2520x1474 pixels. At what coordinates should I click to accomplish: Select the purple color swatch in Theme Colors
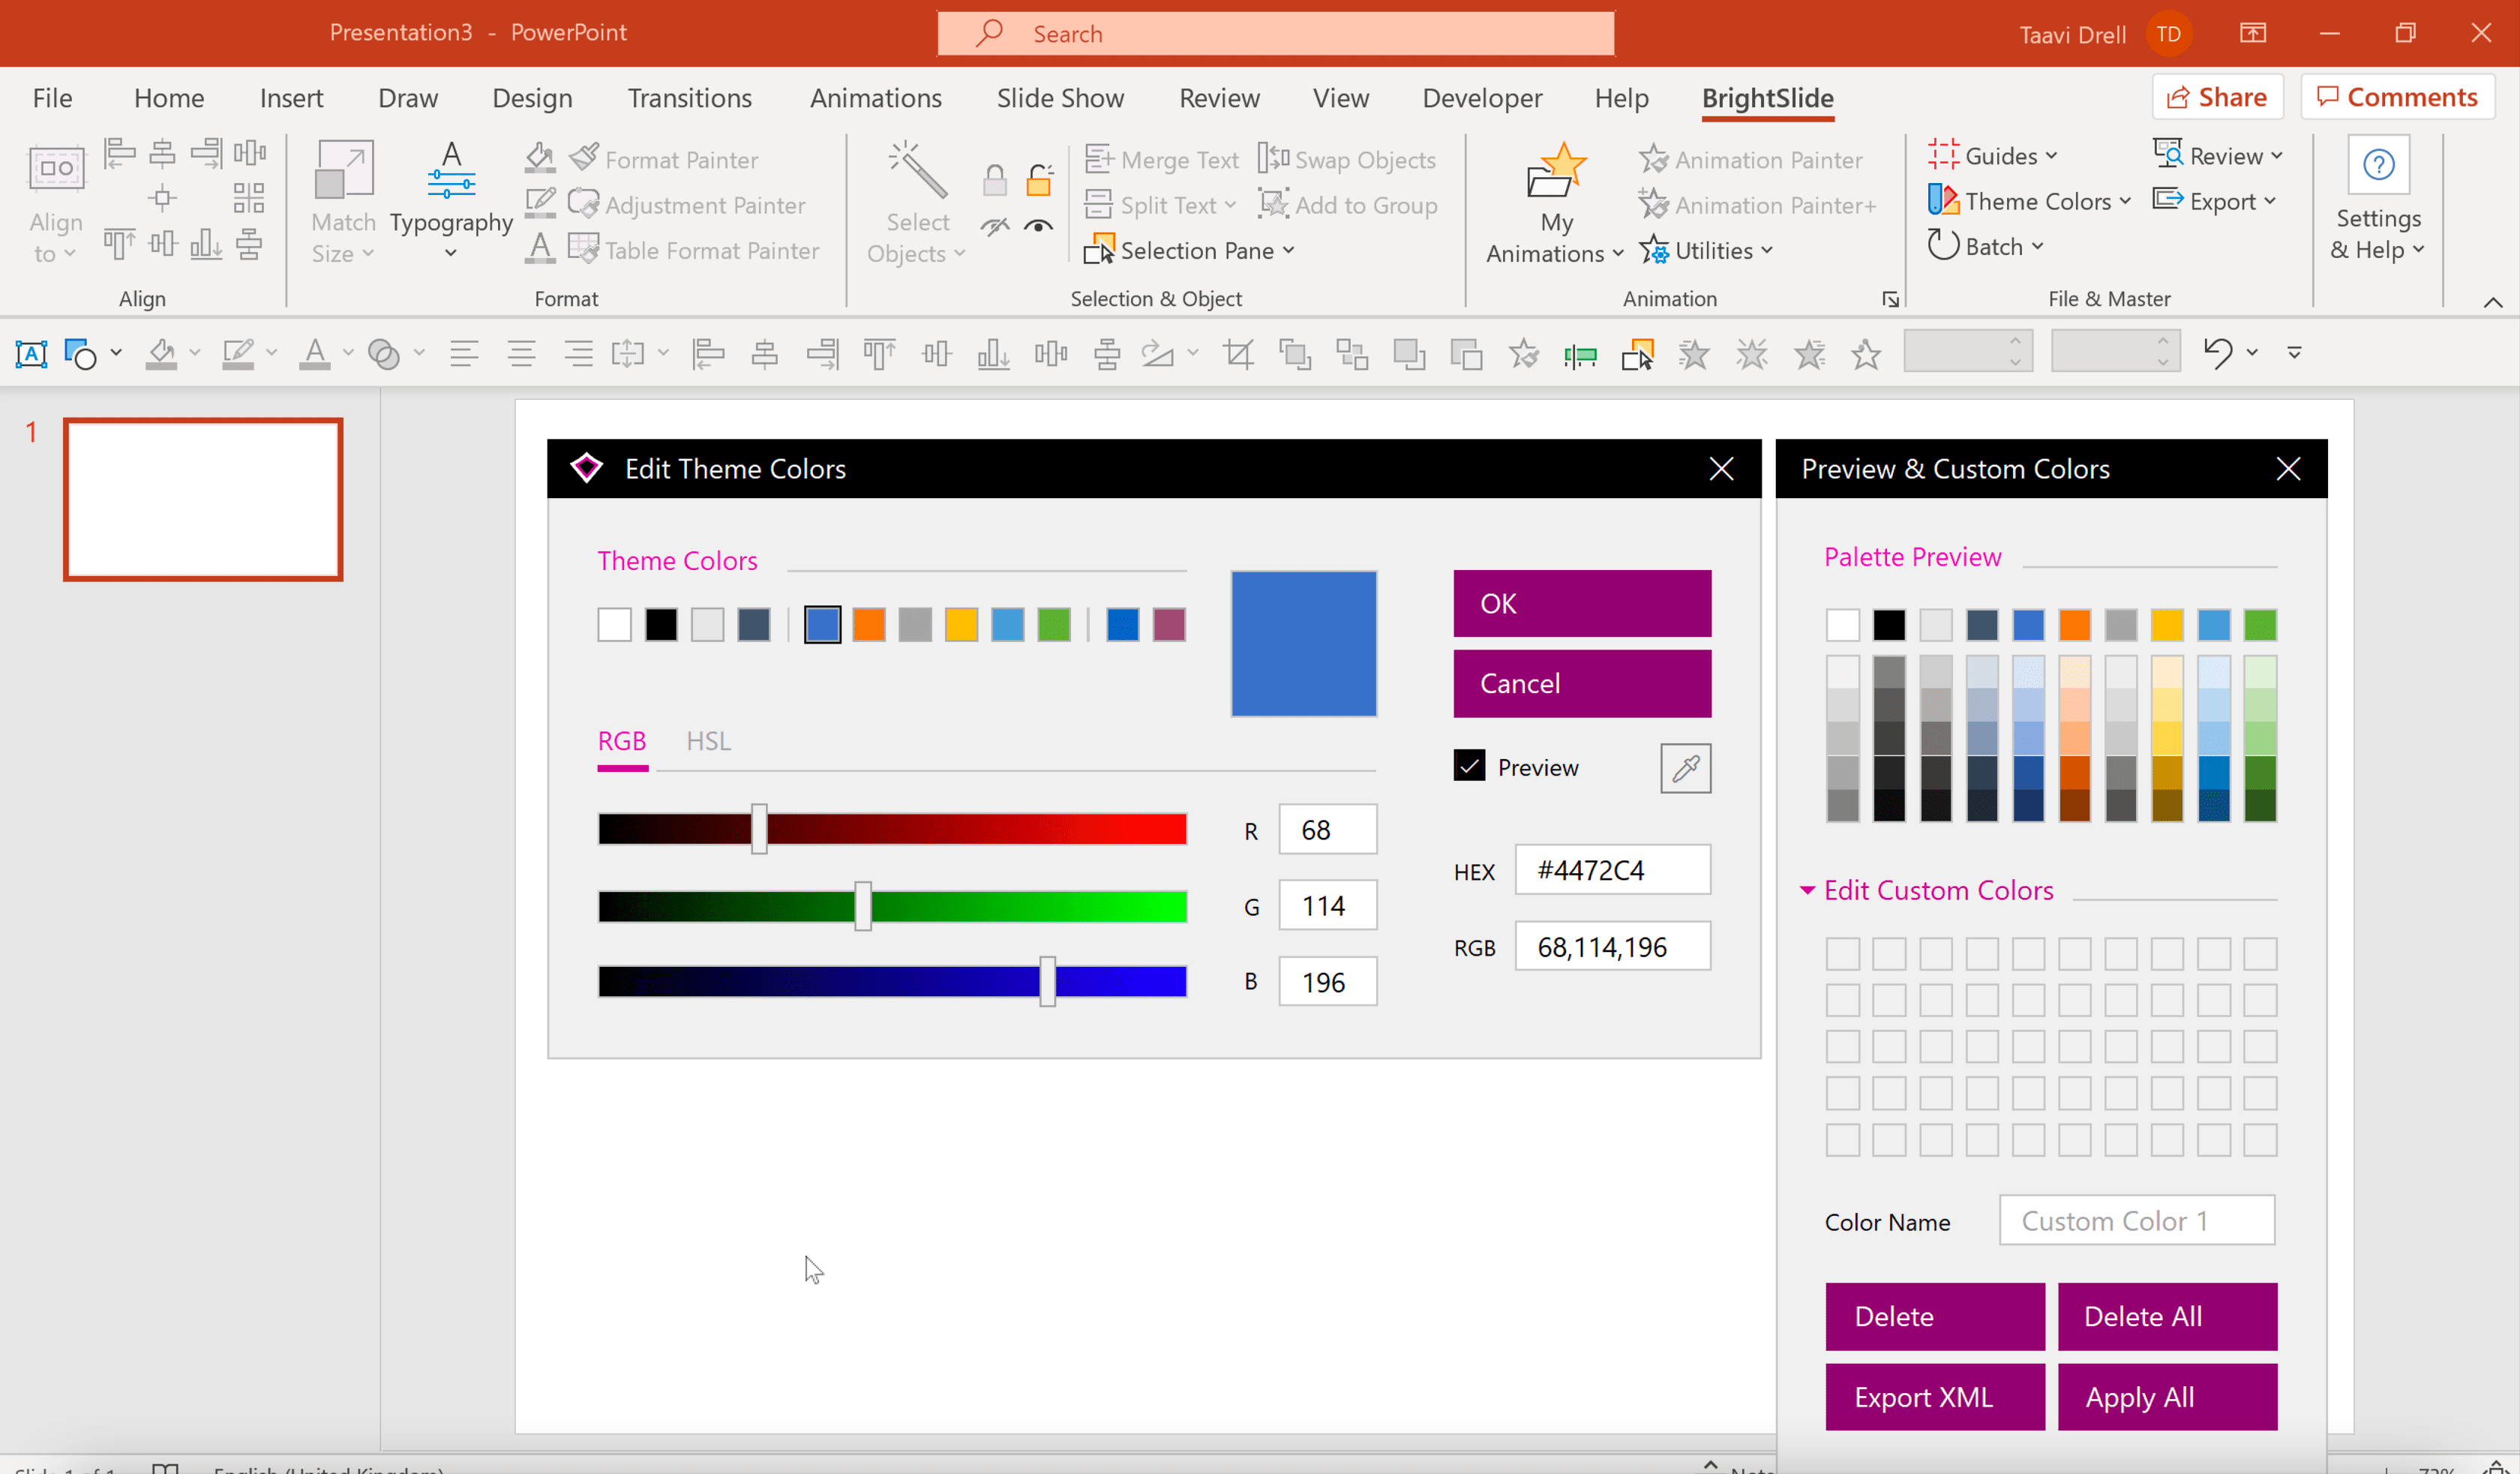point(1168,625)
